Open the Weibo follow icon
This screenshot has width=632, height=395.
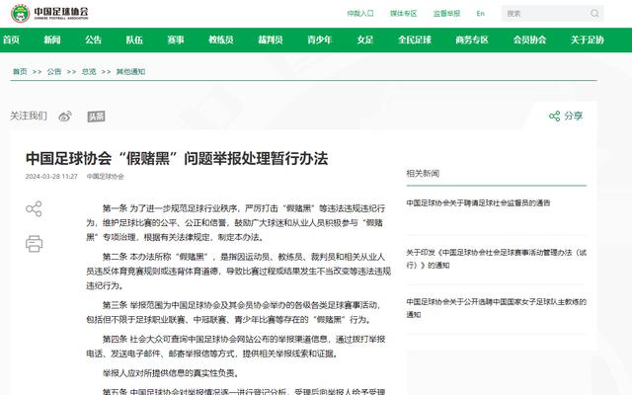pos(65,116)
